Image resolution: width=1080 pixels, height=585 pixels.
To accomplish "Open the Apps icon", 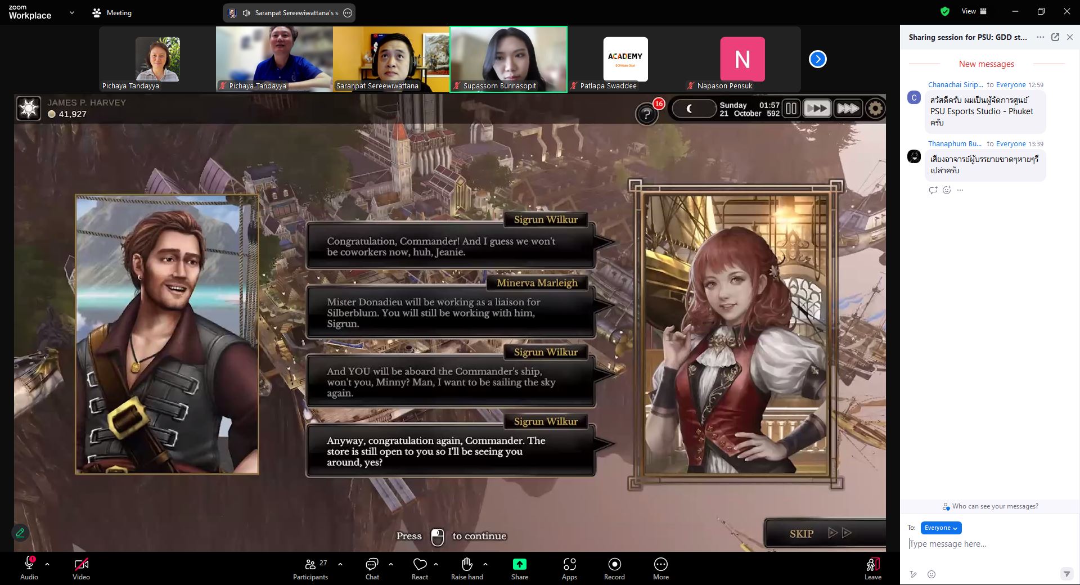I will (x=569, y=565).
